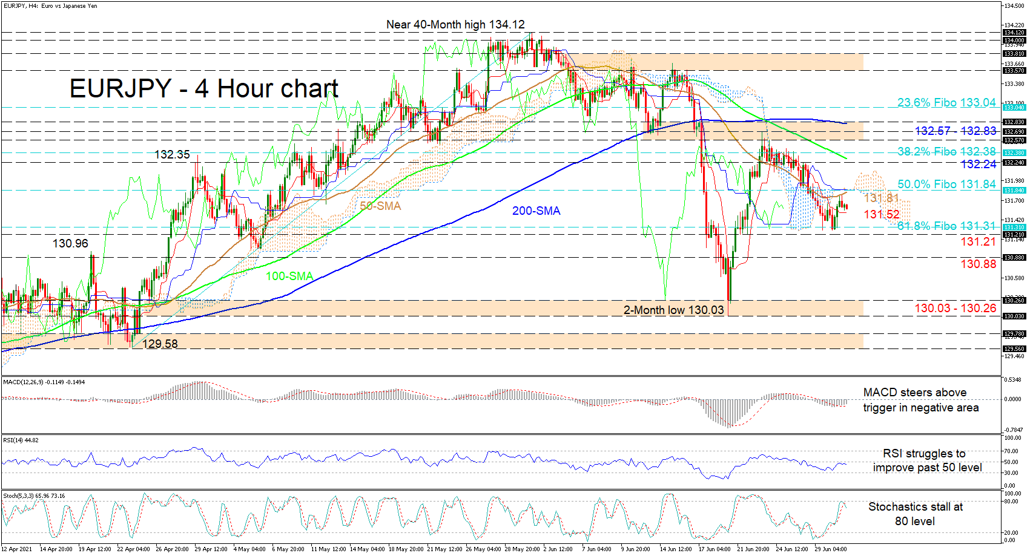1033x556 pixels.
Task: Click the 'Near 40-Month high 134.12' annotation
Action: (455, 25)
